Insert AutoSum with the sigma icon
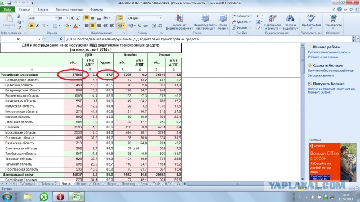Screen dimensions: 360x202 point(258,16)
